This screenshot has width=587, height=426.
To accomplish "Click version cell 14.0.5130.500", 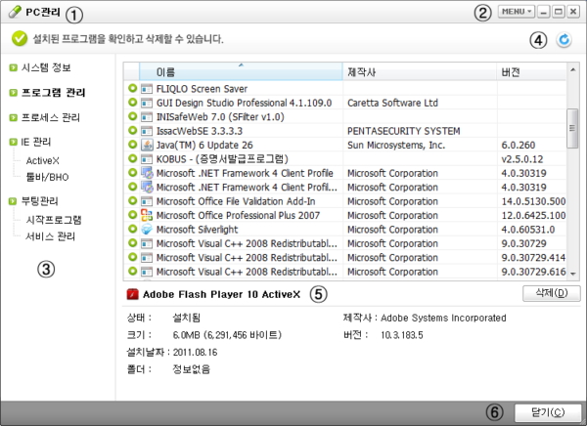I will [533, 201].
